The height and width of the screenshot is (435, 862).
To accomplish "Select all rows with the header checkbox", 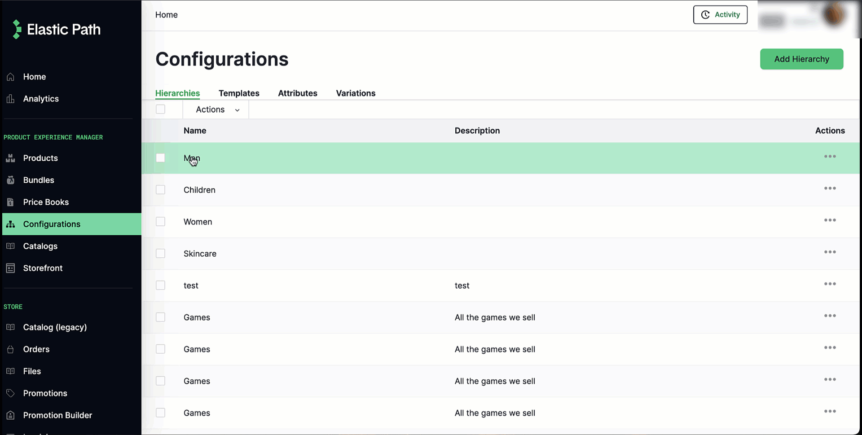I will [x=160, y=109].
